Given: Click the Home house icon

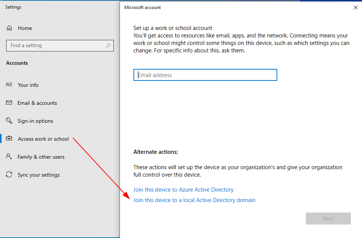Looking at the screenshot, I should (x=9, y=28).
